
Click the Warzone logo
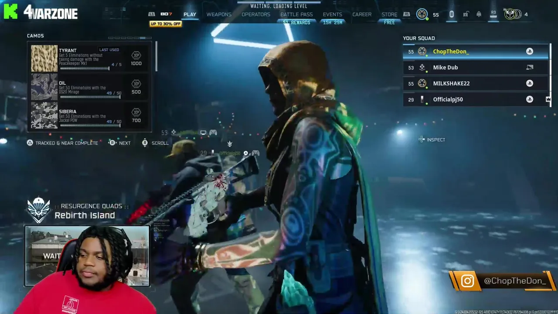click(x=51, y=12)
